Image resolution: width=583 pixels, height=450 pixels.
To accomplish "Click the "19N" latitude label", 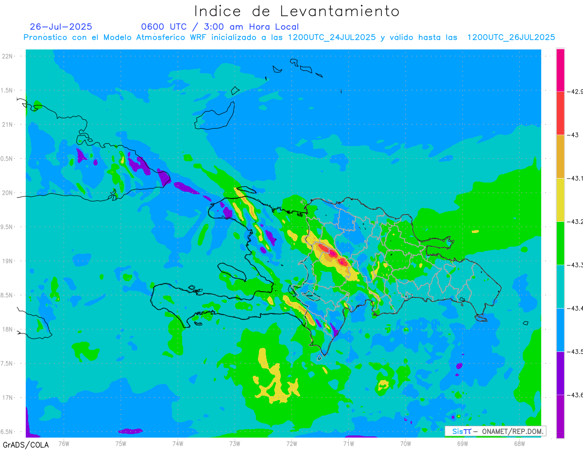I will coord(8,261).
